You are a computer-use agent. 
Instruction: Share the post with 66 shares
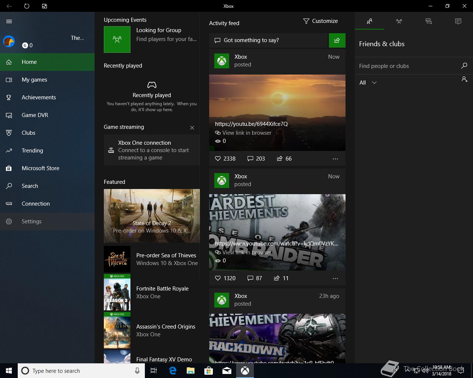284,159
